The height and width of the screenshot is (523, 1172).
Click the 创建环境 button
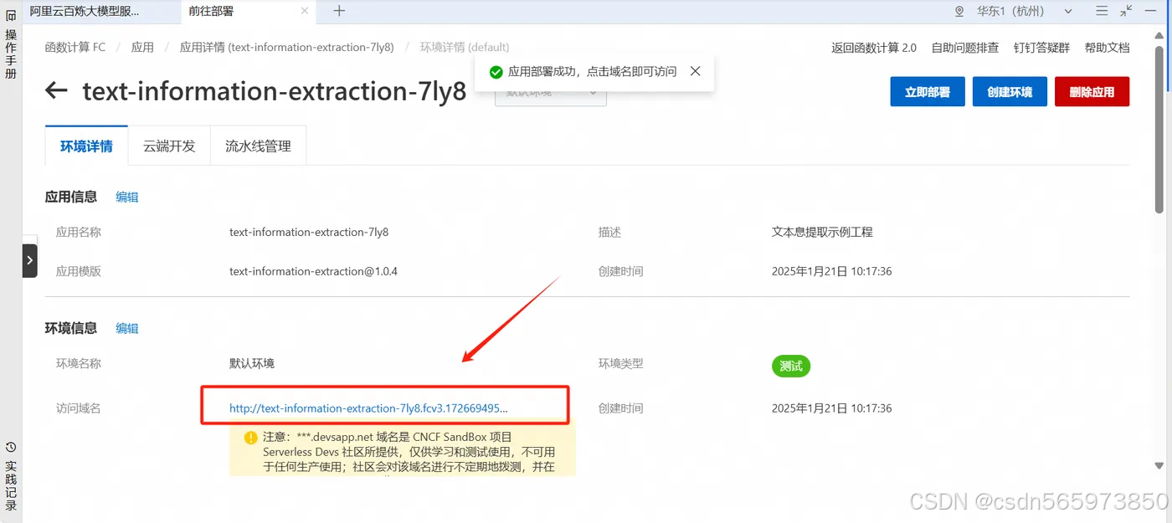1010,92
